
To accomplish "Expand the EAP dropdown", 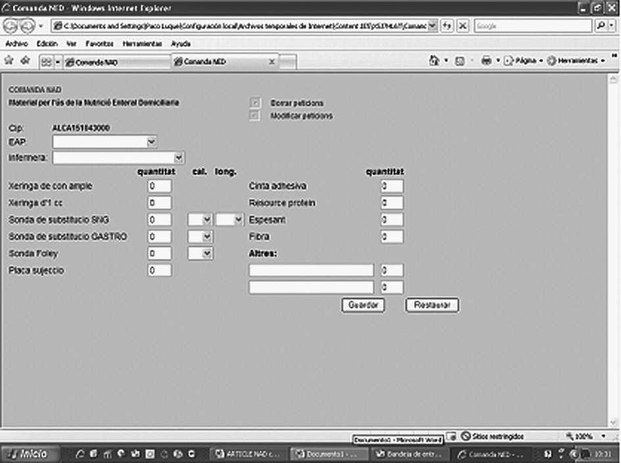I will coord(152,141).
